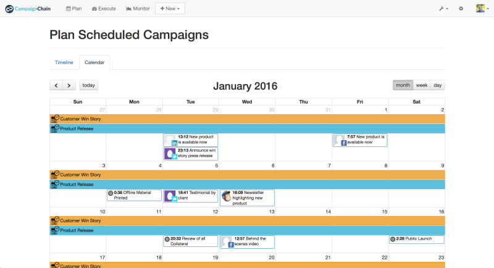Viewport: 494px width, 268px height.
Task: Open the Execute menu
Action: [104, 9]
